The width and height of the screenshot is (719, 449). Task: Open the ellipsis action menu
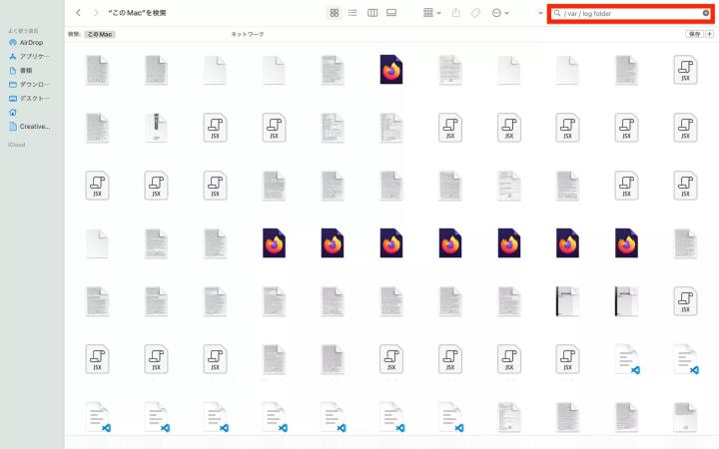pos(500,13)
